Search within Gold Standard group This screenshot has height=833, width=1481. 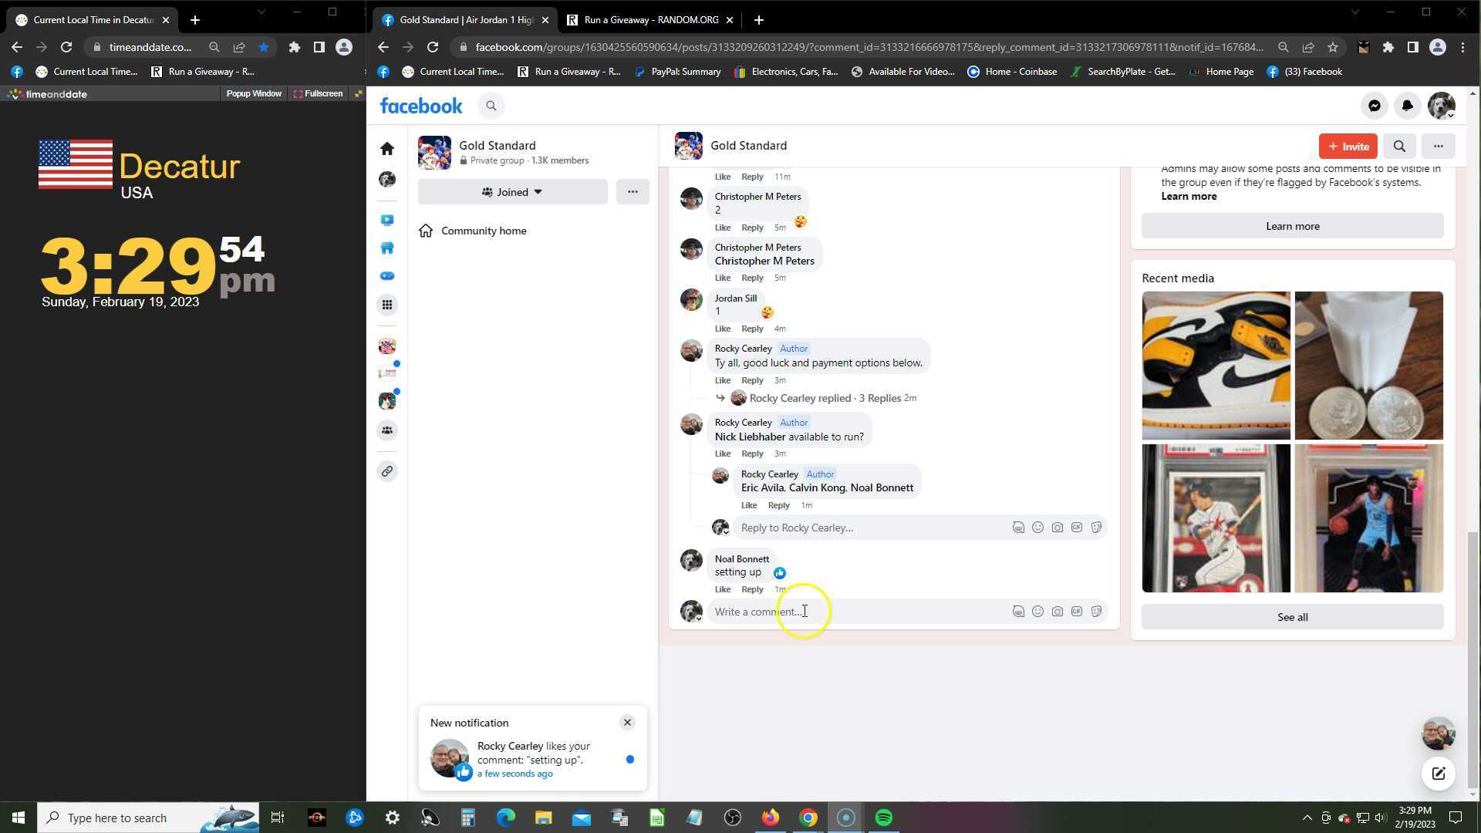click(1398, 147)
